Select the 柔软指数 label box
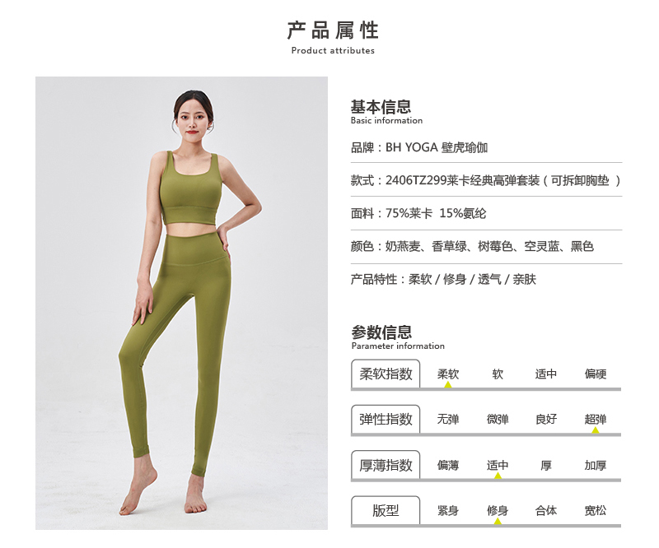This screenshot has height=548, width=659. point(386,374)
